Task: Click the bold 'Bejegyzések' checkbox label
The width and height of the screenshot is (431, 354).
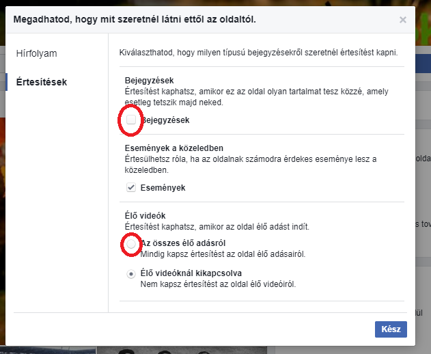Action: point(165,120)
